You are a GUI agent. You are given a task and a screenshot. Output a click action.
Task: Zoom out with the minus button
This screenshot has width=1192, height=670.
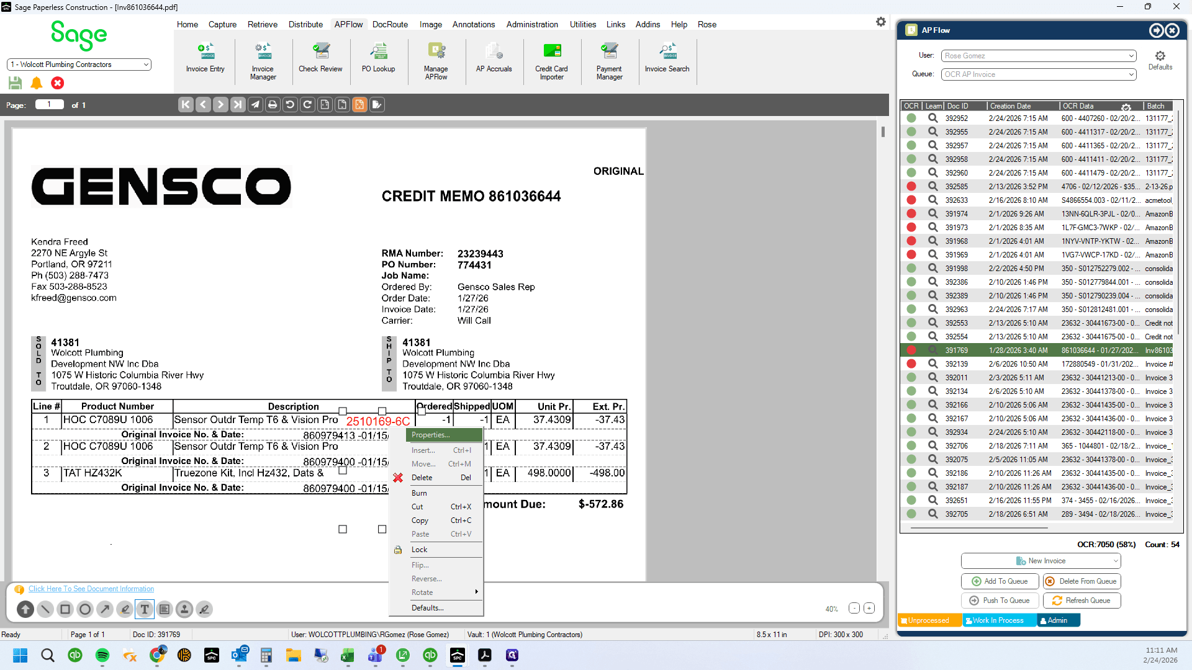[854, 609]
